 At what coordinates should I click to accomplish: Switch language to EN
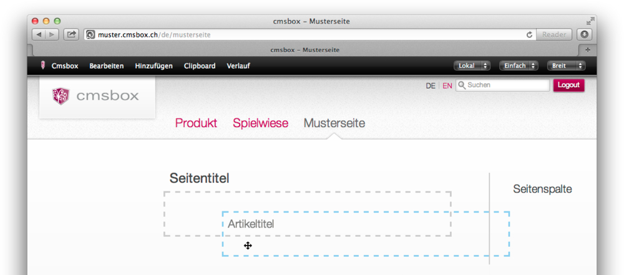[x=447, y=85]
